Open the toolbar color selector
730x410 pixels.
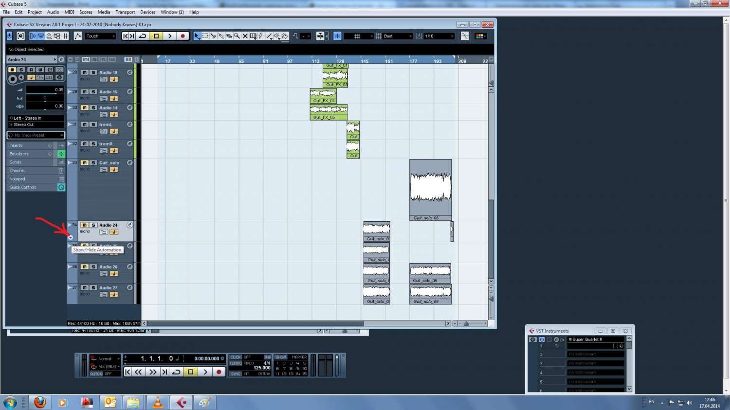pos(480,36)
